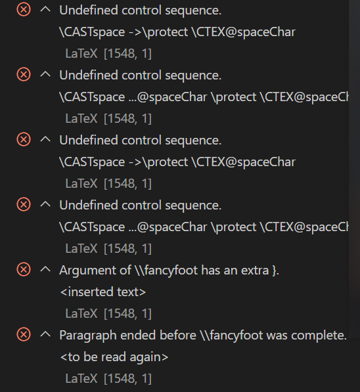Click the first \CASTspace ->\protect \CTEX@spaceChar detail line
The height and width of the screenshot is (392, 360).
coord(177,32)
